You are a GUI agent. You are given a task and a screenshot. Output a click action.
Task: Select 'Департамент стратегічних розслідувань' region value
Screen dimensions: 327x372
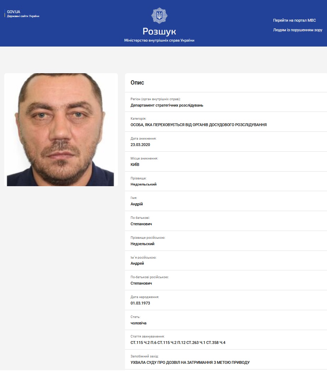pyautogui.click(x=167, y=105)
